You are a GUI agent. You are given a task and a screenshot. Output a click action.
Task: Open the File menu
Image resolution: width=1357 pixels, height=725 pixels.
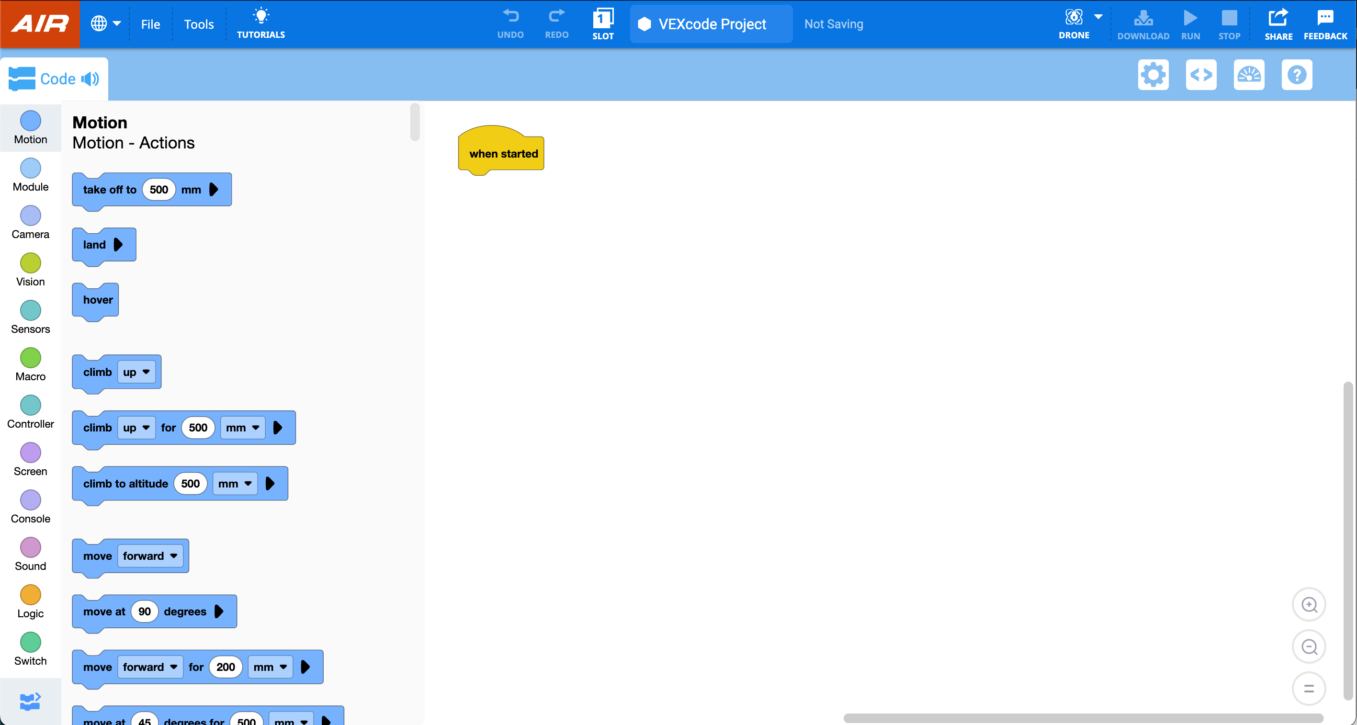click(150, 24)
